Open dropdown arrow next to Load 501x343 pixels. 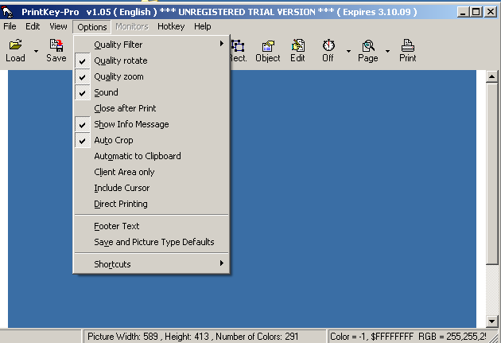tap(36, 51)
